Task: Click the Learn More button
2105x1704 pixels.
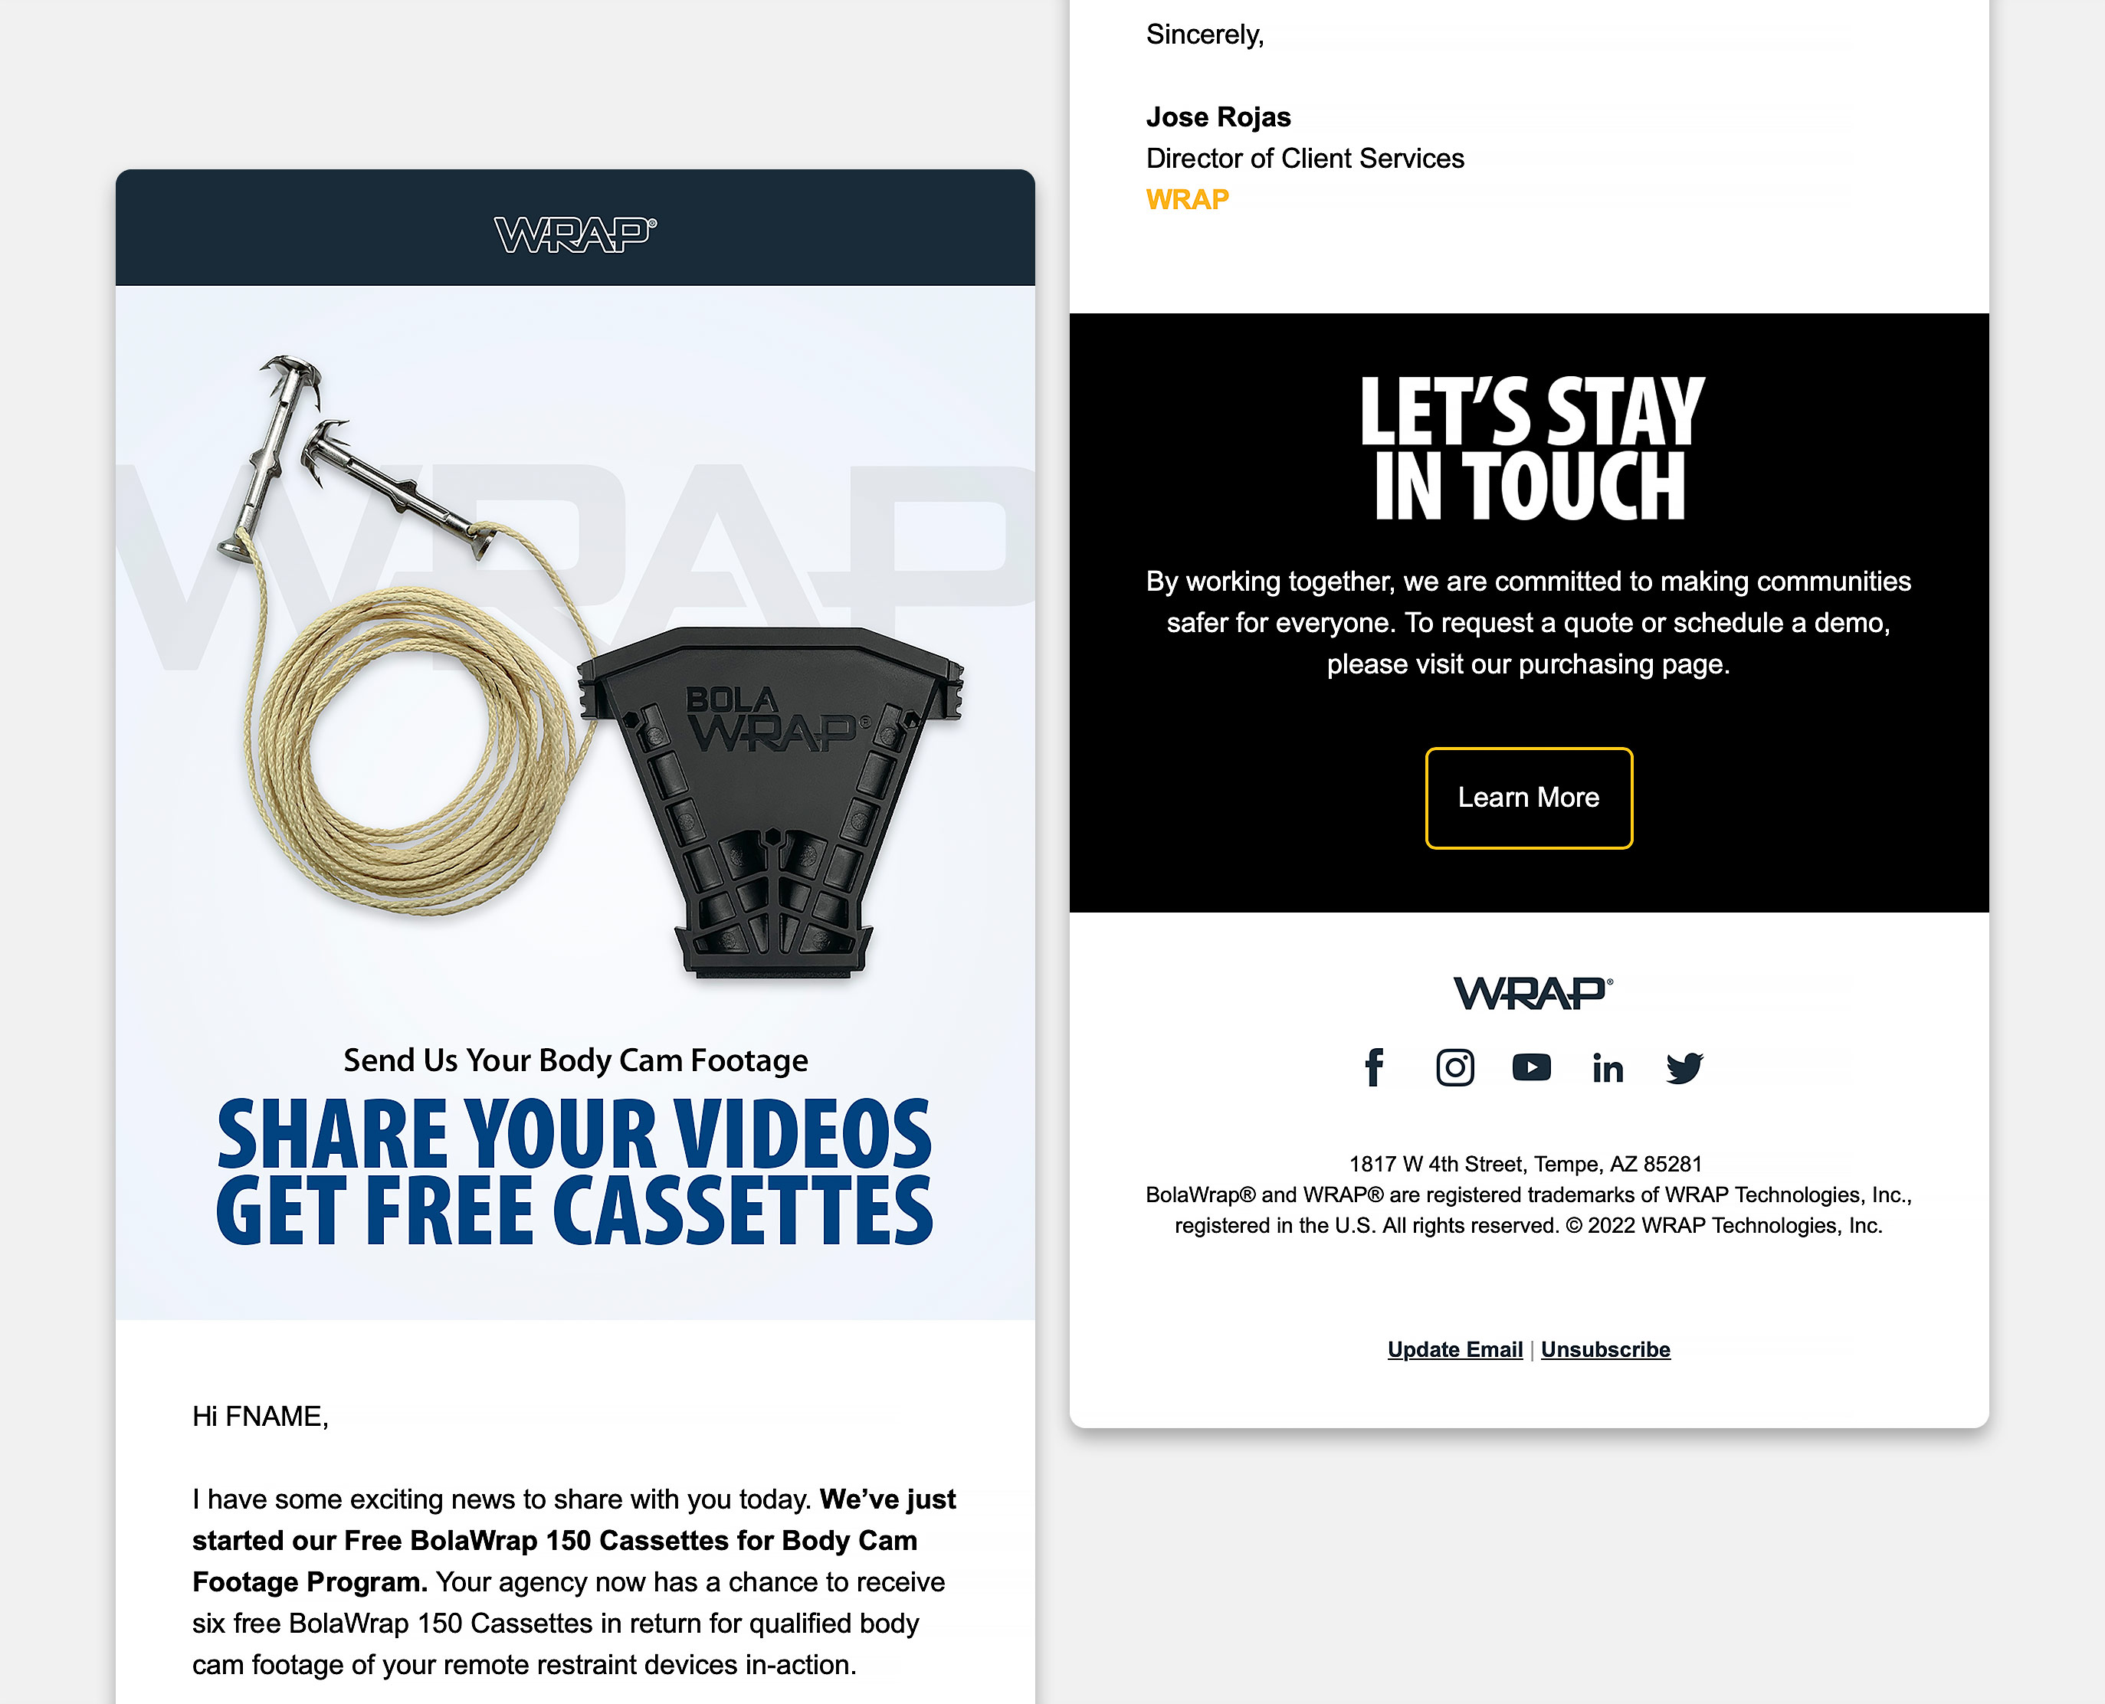Action: click(1529, 798)
